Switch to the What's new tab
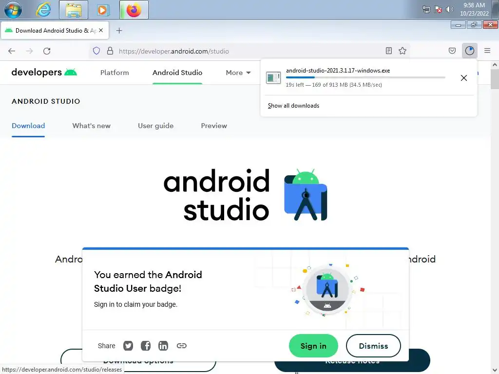Image resolution: width=499 pixels, height=374 pixels. (91, 126)
